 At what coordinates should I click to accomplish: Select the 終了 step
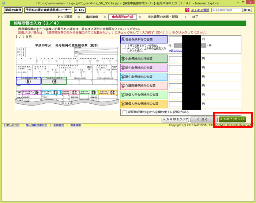point(195,17)
